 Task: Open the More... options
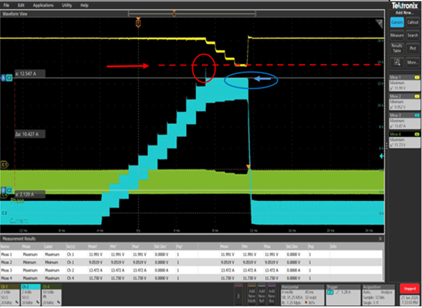(x=413, y=62)
